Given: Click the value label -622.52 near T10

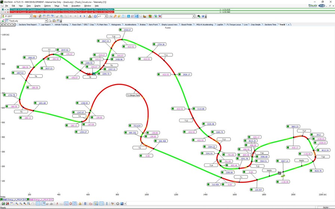Looking at the screenshot, I should (x=129, y=47).
